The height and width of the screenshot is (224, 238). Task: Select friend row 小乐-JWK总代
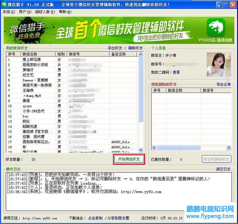pyautogui.click(x=72, y=111)
